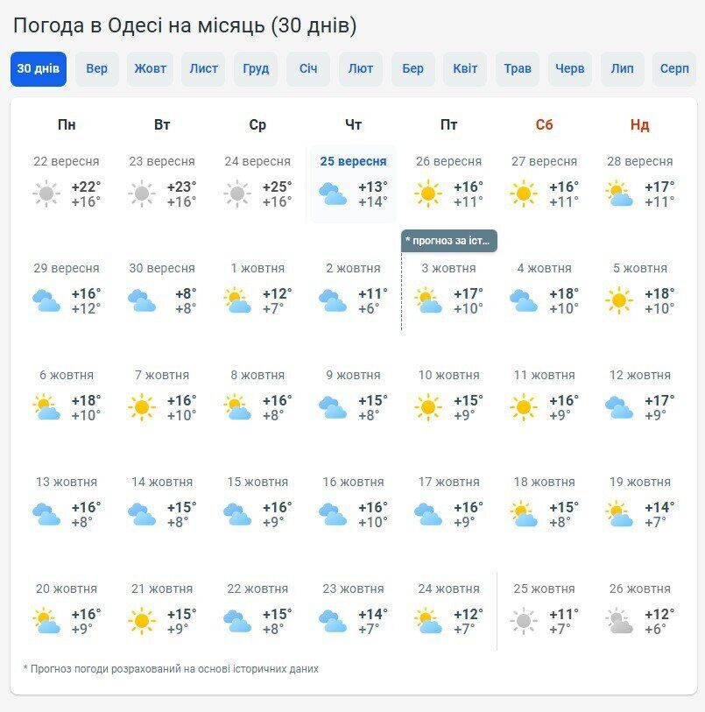Open the Жовт month tab
Screen dimensions: 705x712
(x=150, y=68)
